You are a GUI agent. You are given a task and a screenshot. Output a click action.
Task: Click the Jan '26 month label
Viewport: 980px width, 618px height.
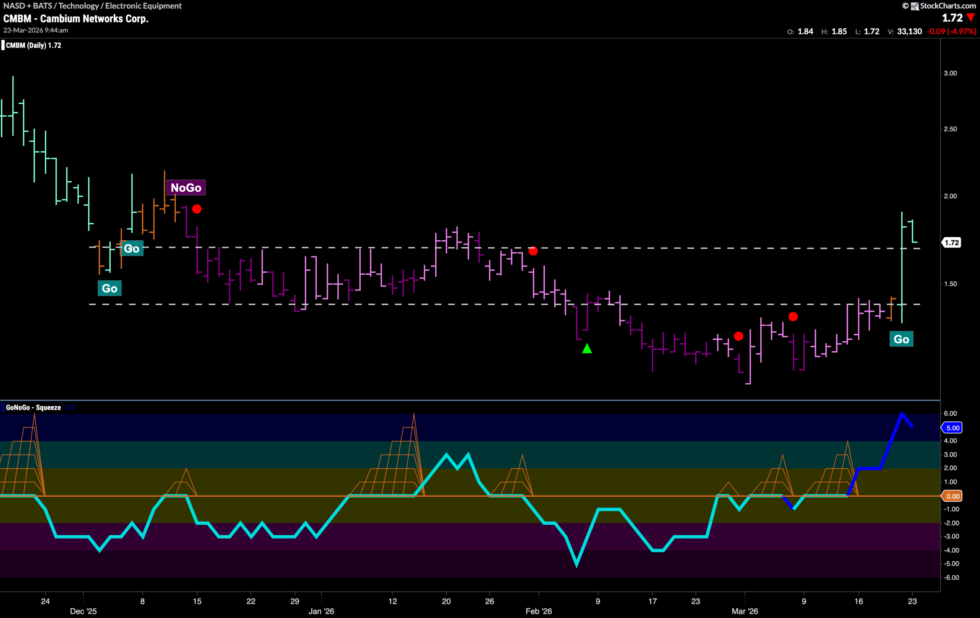(321, 611)
